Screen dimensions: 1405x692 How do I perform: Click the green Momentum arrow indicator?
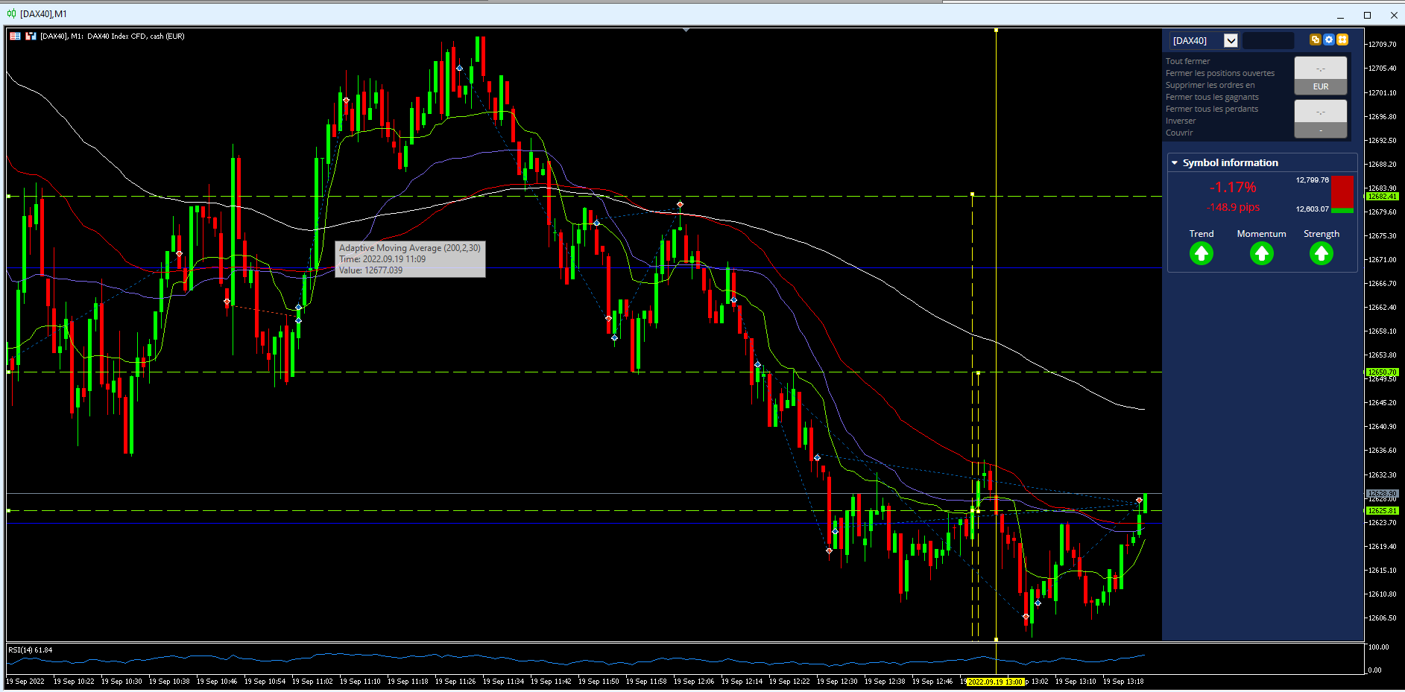[x=1261, y=254]
